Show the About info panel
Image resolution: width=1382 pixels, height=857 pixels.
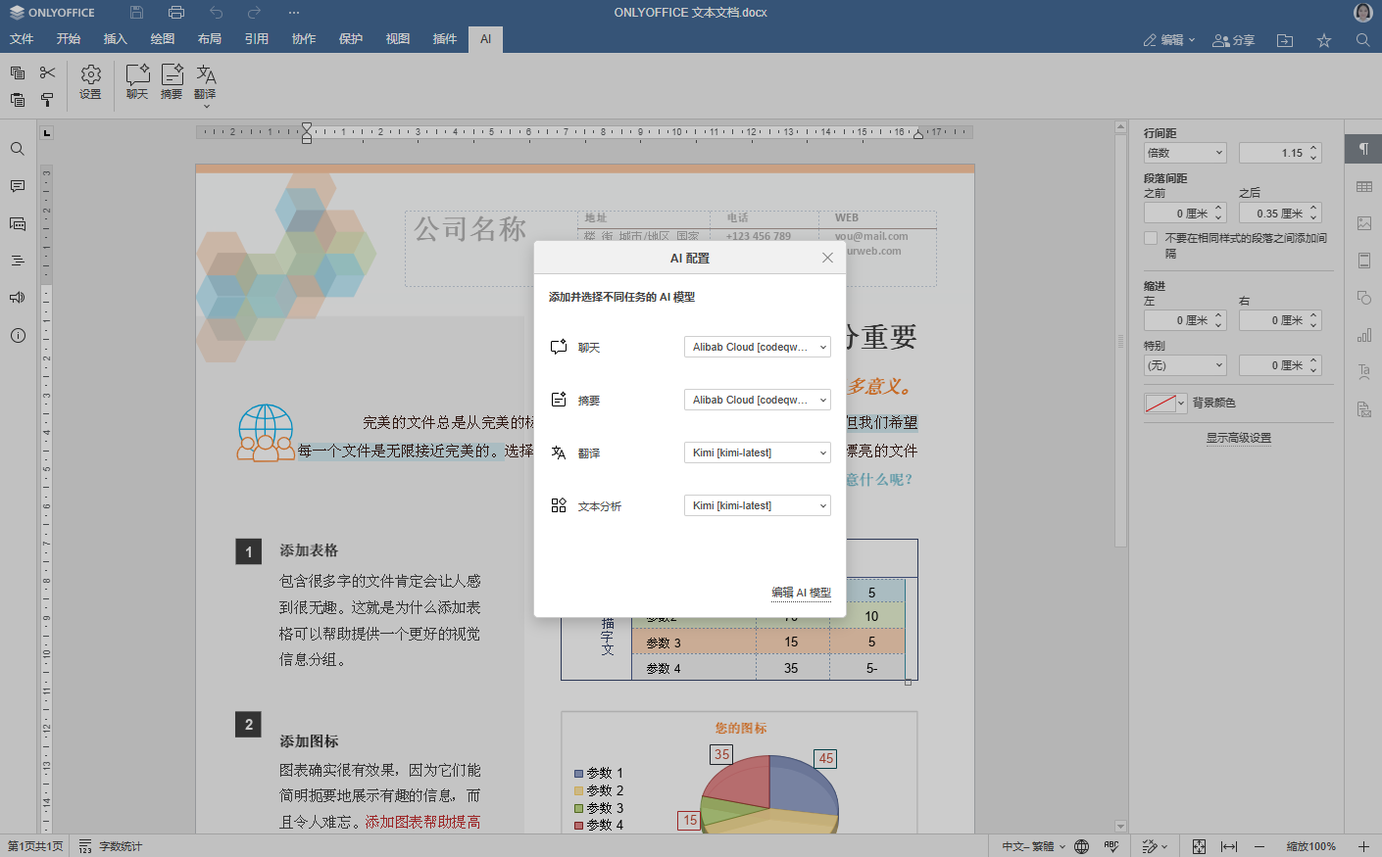pyautogui.click(x=18, y=335)
